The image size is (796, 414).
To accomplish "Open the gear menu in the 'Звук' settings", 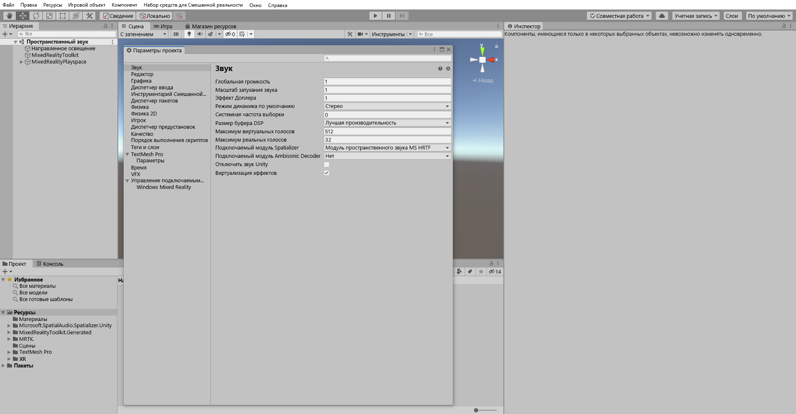I will (x=448, y=69).
